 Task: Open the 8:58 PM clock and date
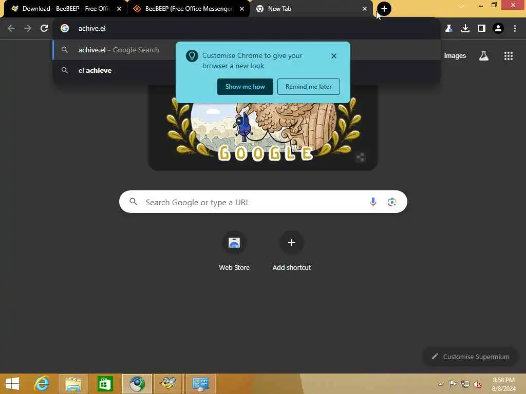[503, 384]
